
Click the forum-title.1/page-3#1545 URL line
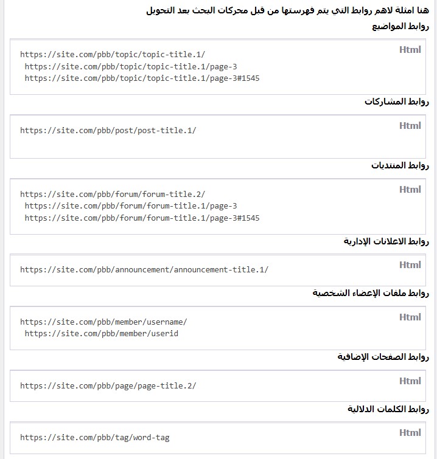(142, 218)
